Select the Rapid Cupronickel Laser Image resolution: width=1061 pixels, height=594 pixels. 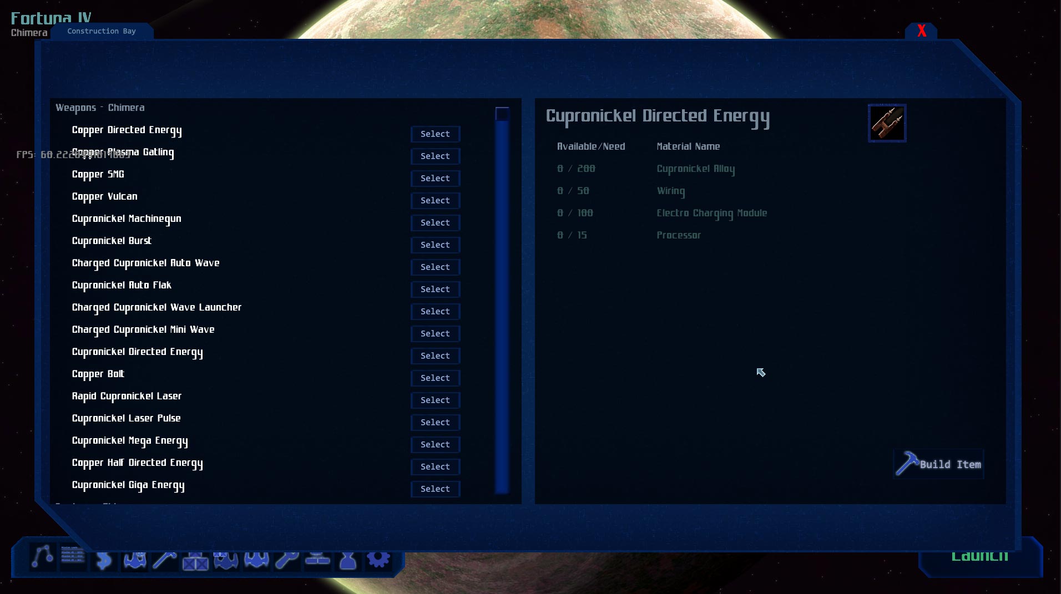435,400
